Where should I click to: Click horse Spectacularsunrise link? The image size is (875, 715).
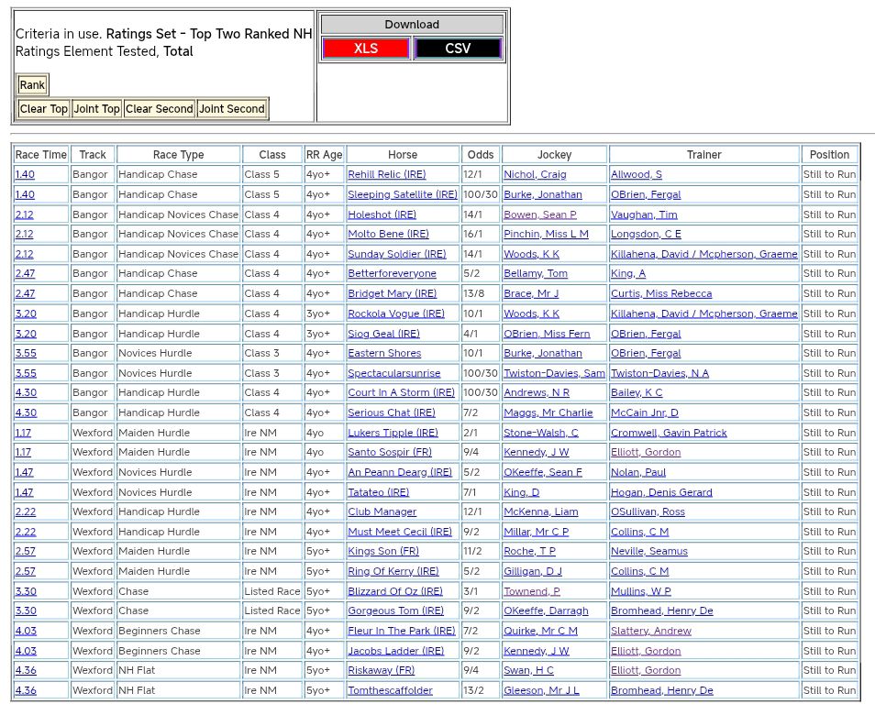(393, 373)
